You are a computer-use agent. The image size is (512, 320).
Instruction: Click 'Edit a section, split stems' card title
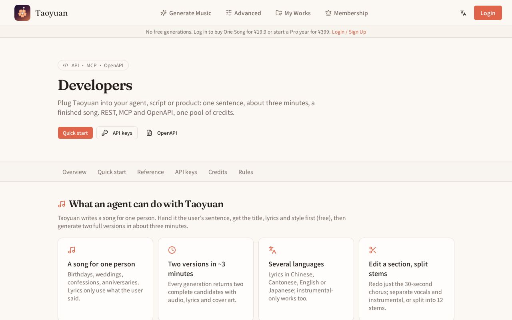(x=406, y=269)
